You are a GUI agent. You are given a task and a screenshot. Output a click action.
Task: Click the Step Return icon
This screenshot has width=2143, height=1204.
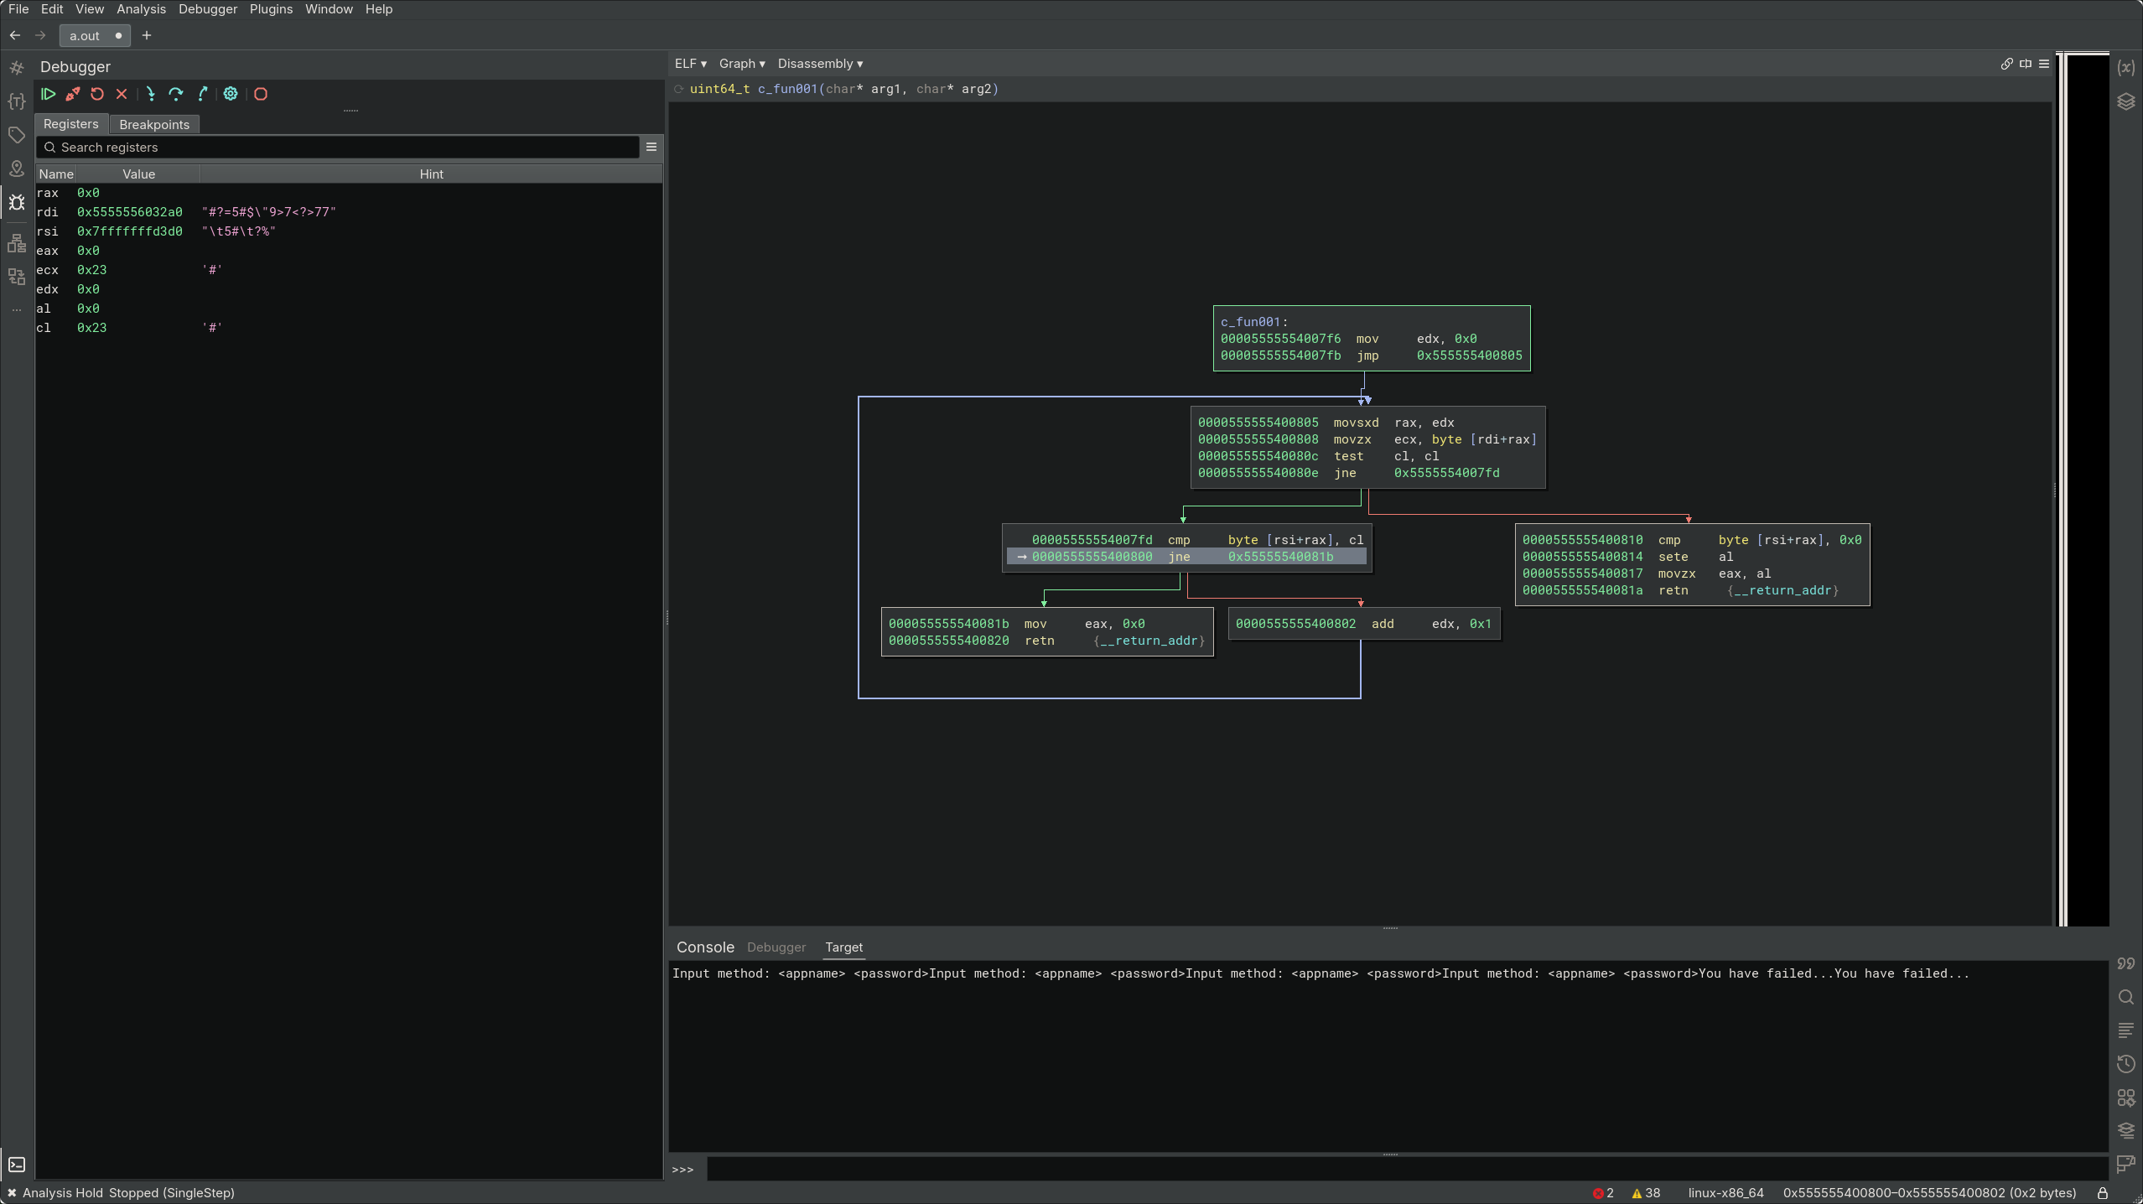pyautogui.click(x=202, y=94)
